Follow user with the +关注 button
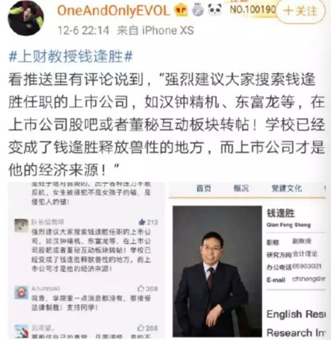This screenshot has width=331, height=340. (x=301, y=11)
